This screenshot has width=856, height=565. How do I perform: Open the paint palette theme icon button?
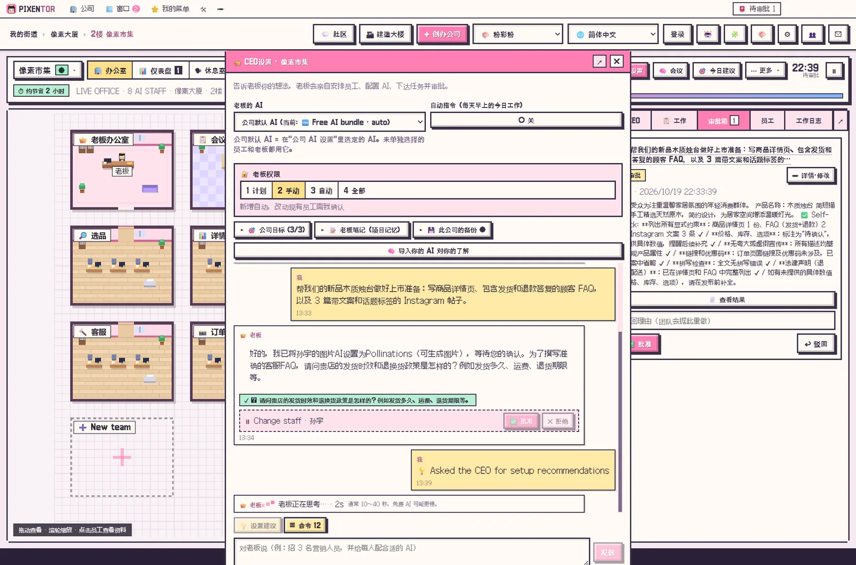click(x=761, y=34)
